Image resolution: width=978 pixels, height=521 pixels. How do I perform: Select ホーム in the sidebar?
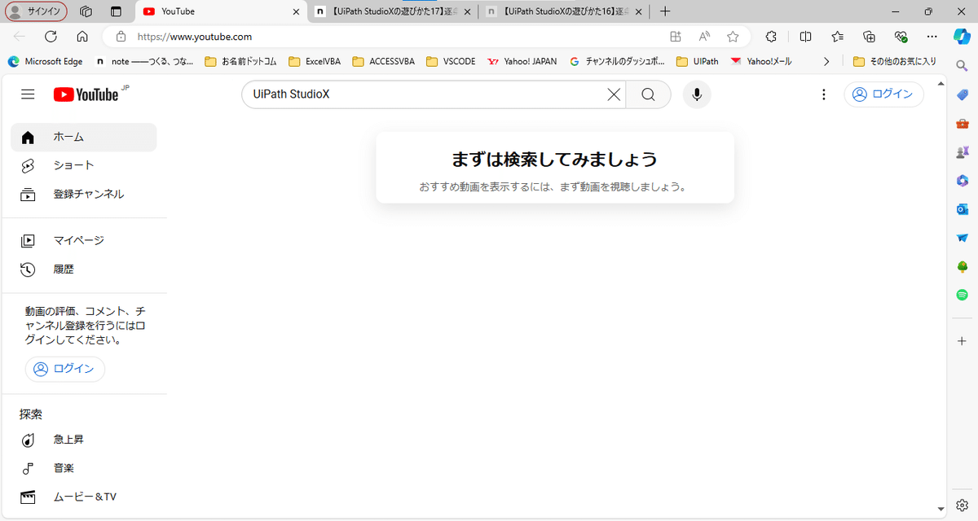(x=83, y=137)
